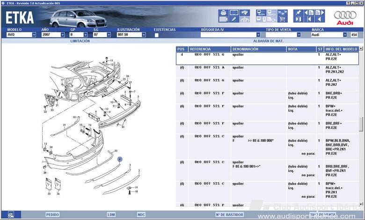
Task: Select the LIMITACIÓN tab
Action: pyautogui.click(x=80, y=41)
